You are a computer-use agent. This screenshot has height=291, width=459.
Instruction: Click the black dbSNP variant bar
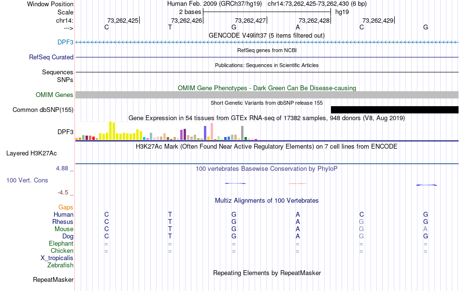click(395, 110)
